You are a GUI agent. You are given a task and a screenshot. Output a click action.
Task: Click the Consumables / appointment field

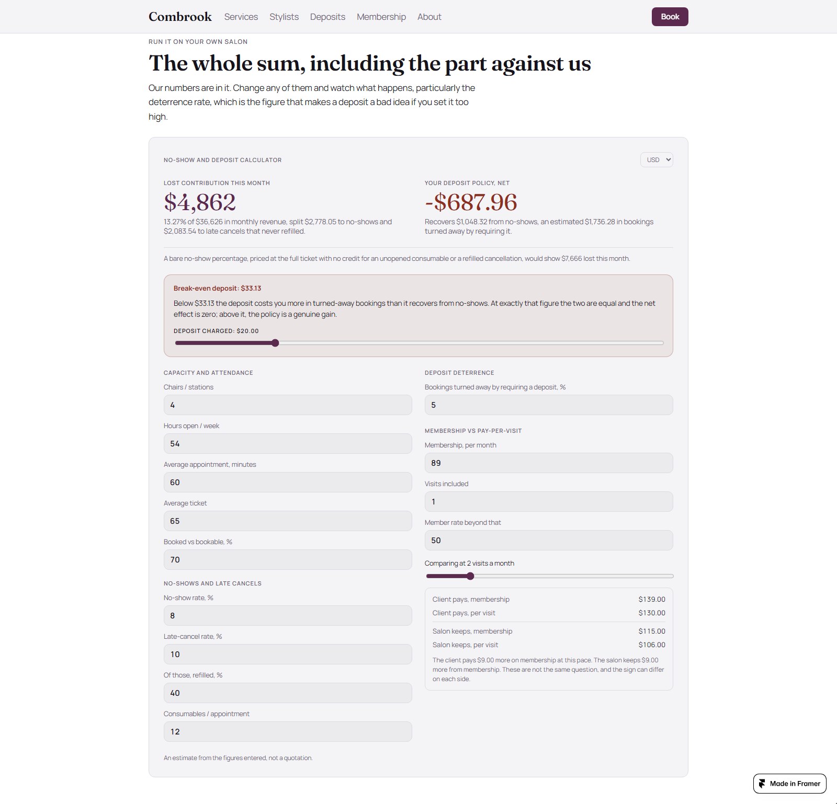(288, 732)
